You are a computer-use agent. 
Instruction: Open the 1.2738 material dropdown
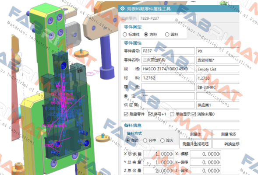click(218, 78)
